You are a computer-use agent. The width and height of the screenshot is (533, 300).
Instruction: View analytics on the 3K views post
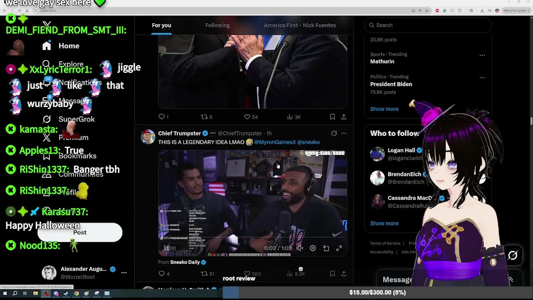point(294,117)
